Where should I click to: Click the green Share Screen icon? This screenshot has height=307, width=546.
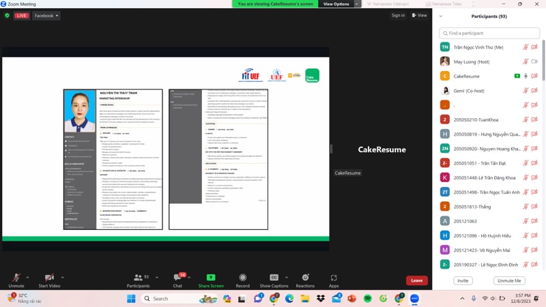tap(210, 278)
